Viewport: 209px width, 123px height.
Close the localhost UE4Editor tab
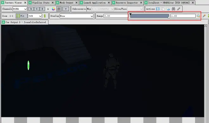click(x=193, y=3)
